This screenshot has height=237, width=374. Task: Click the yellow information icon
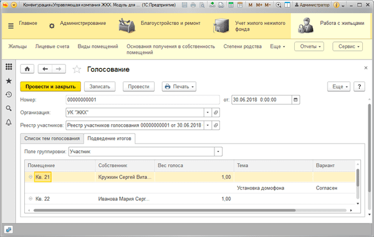(337, 5)
